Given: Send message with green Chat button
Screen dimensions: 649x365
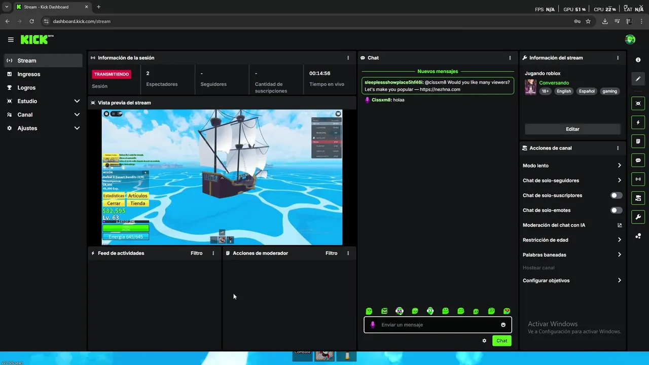Looking at the screenshot, I should tap(501, 341).
